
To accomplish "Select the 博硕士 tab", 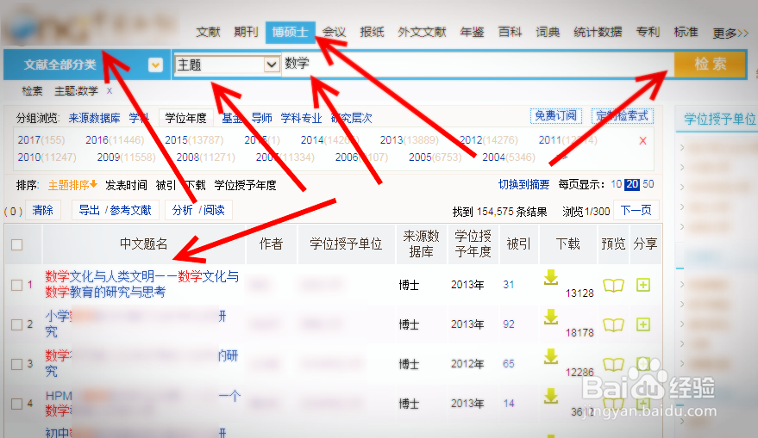I will coord(290,32).
